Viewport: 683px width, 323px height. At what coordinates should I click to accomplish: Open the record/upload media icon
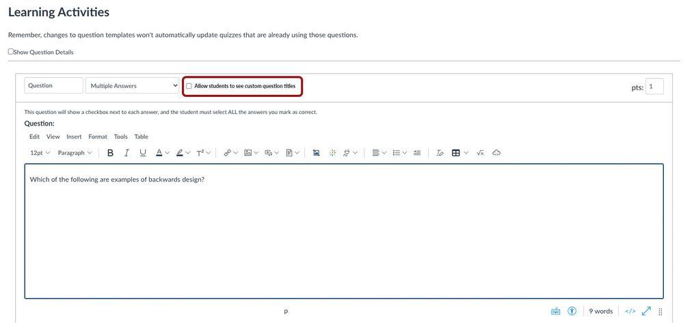[269, 153]
